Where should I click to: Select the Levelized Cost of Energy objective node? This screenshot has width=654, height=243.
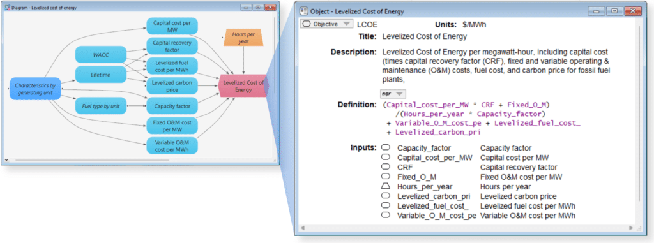point(243,85)
